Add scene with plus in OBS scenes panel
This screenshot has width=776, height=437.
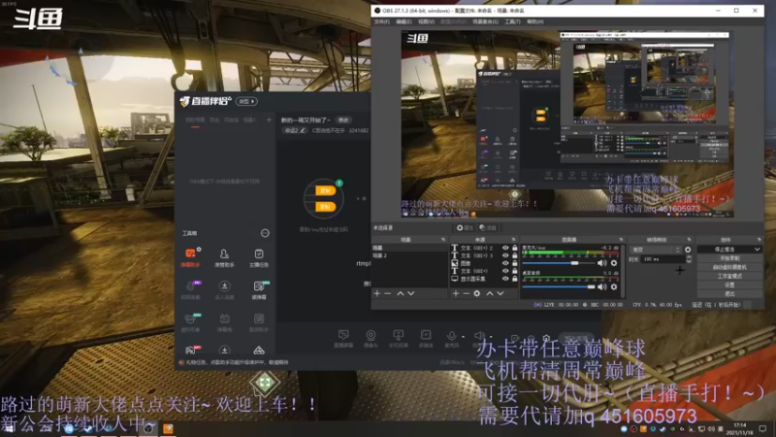[x=377, y=294]
